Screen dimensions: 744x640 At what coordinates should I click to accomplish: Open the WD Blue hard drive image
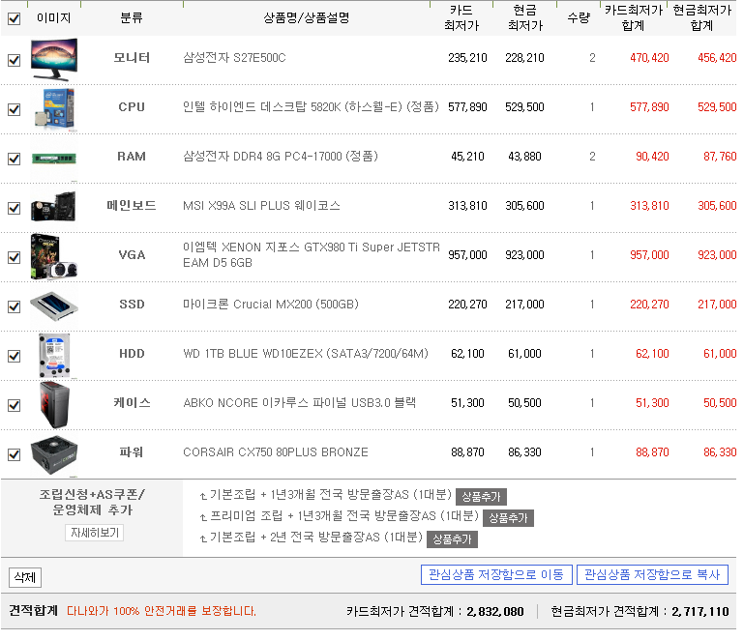coord(54,356)
